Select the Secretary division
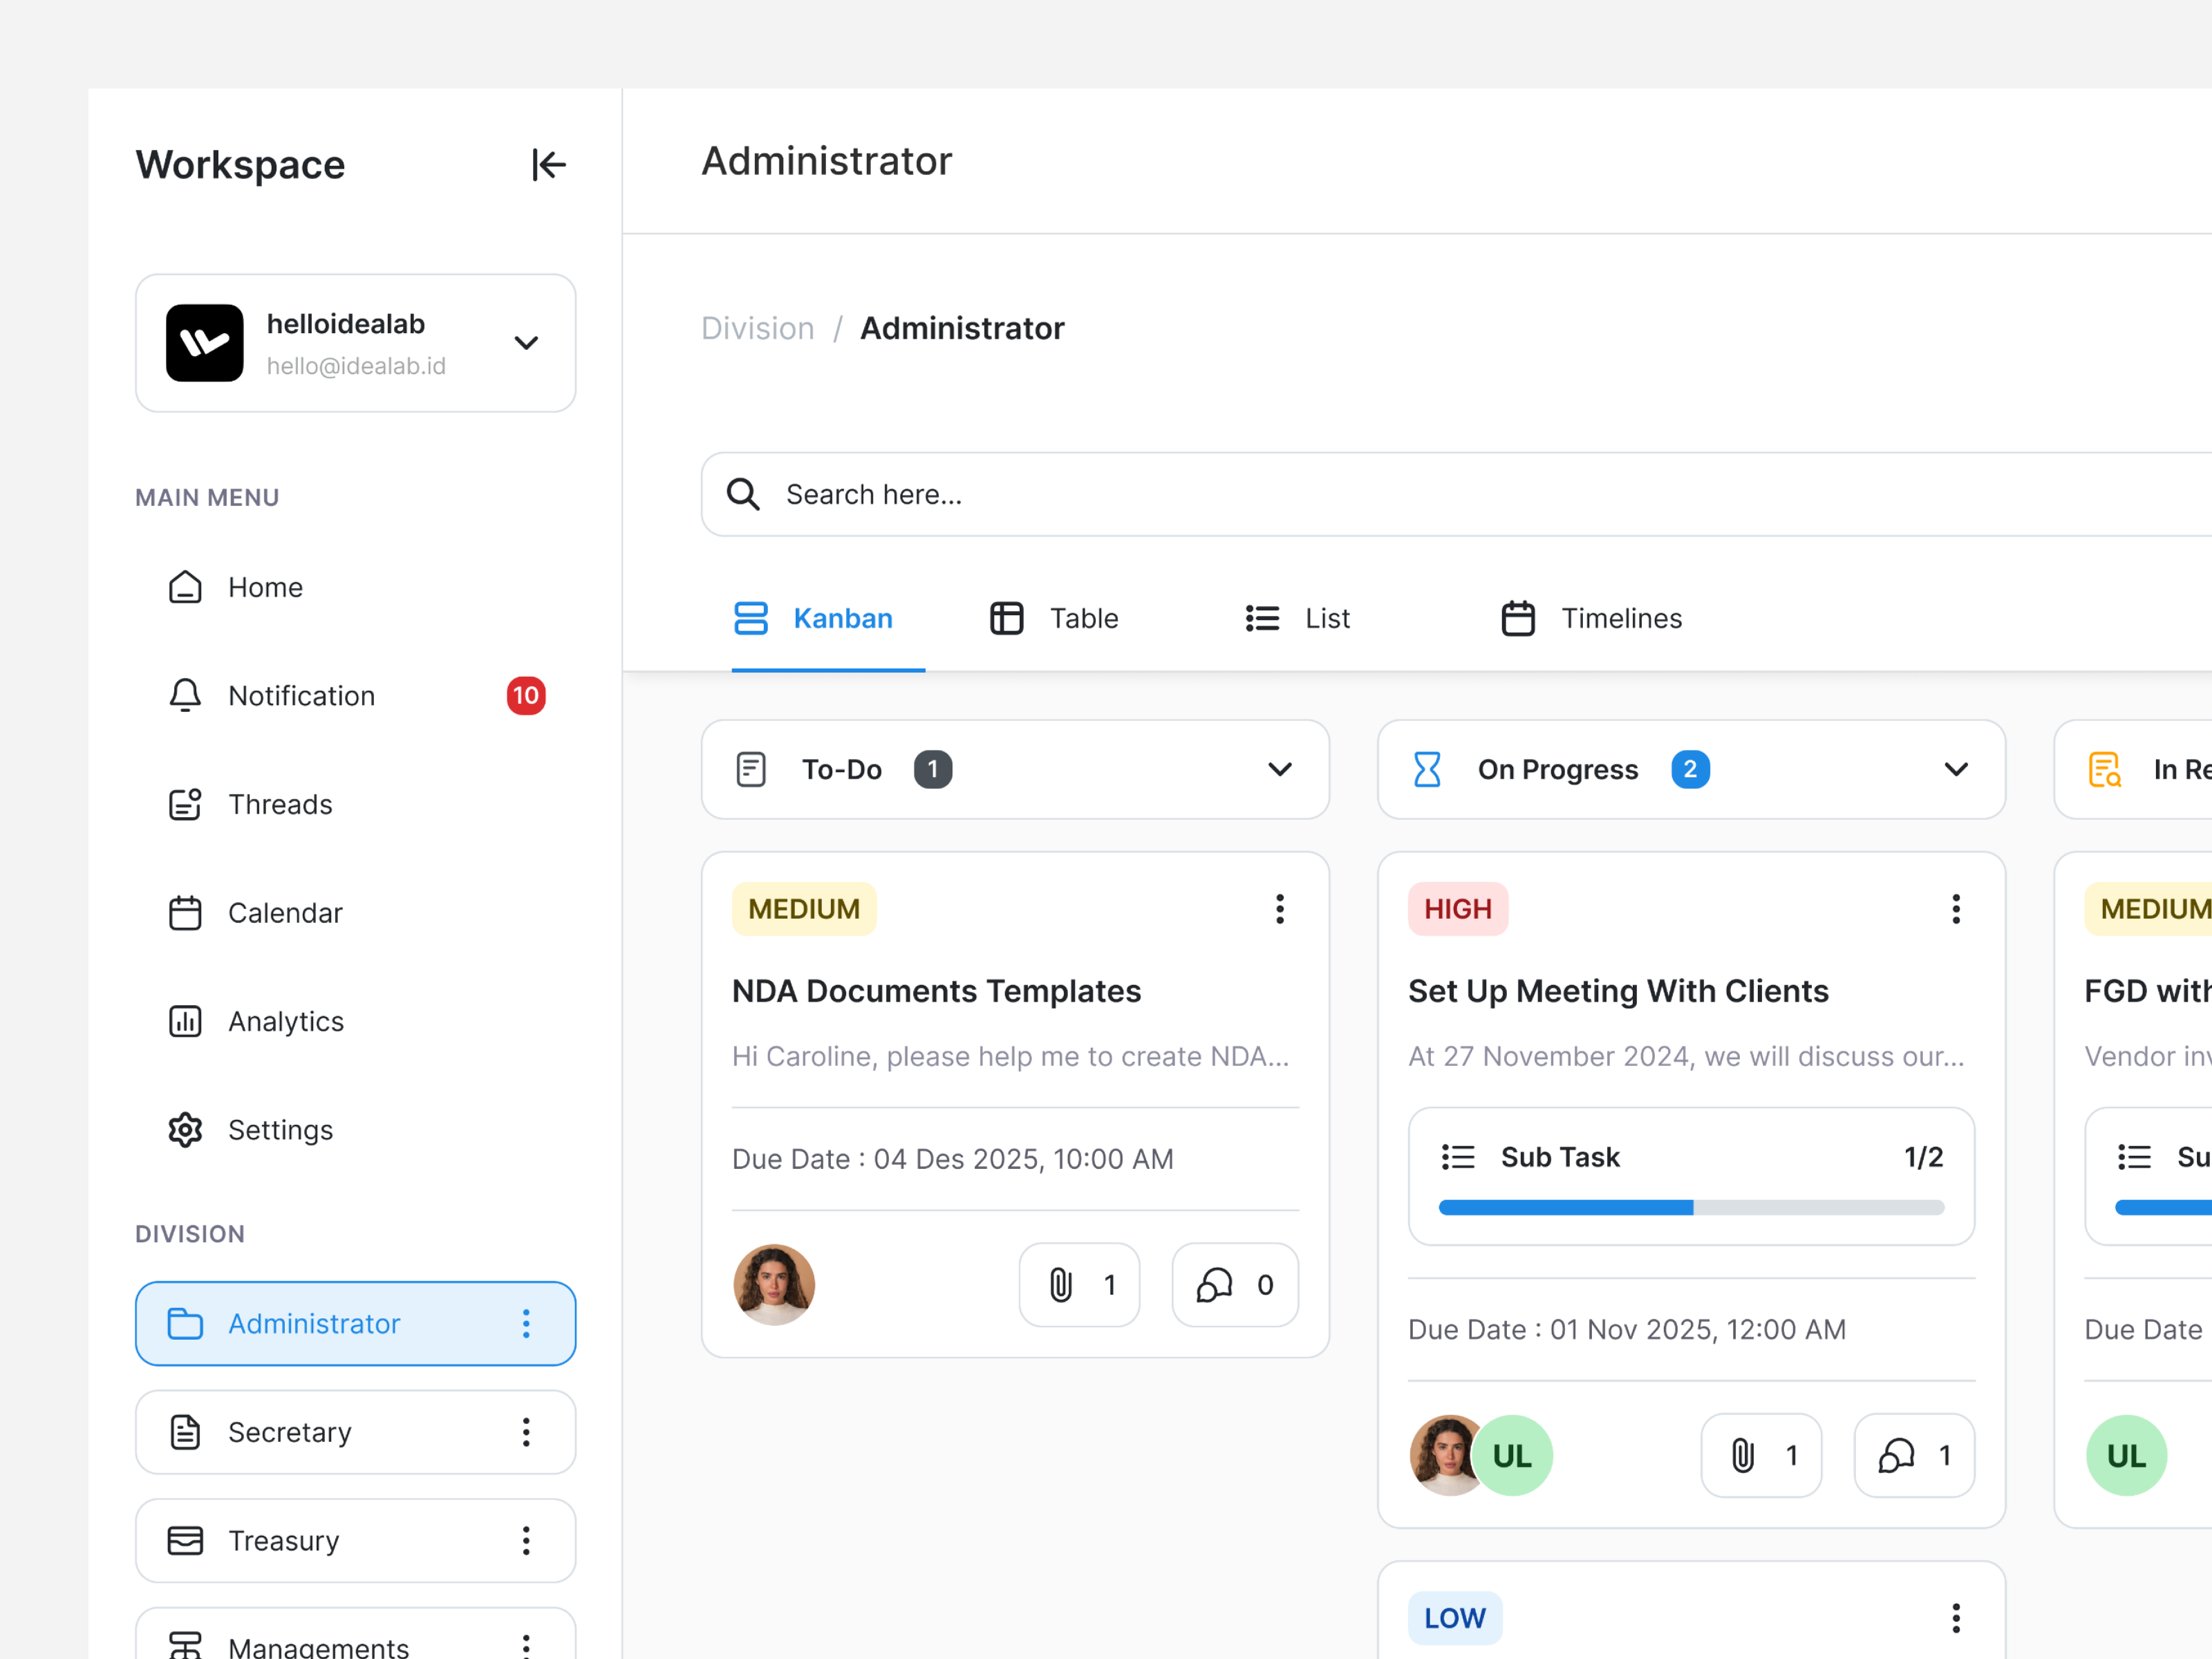The height and width of the screenshot is (1659, 2212). [x=355, y=1432]
